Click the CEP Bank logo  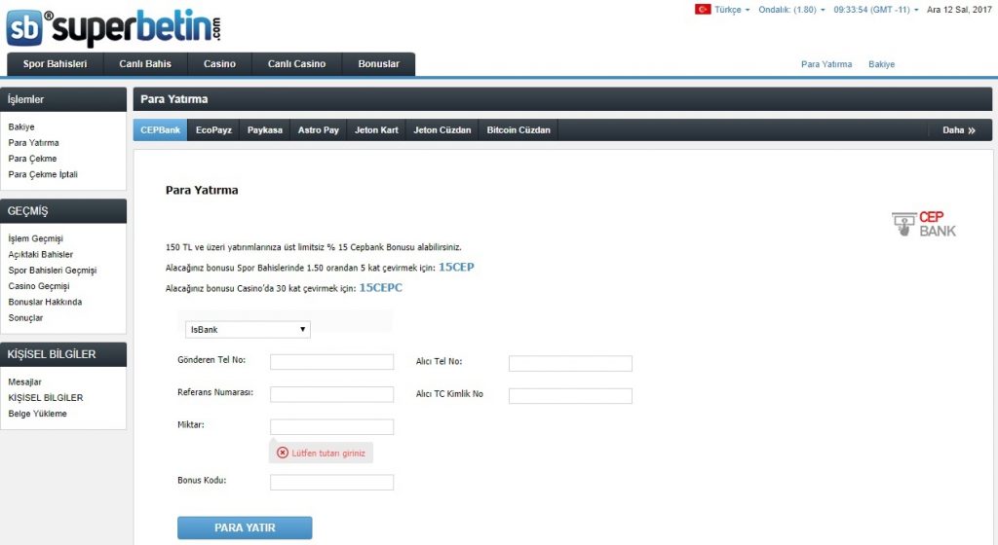click(x=924, y=224)
